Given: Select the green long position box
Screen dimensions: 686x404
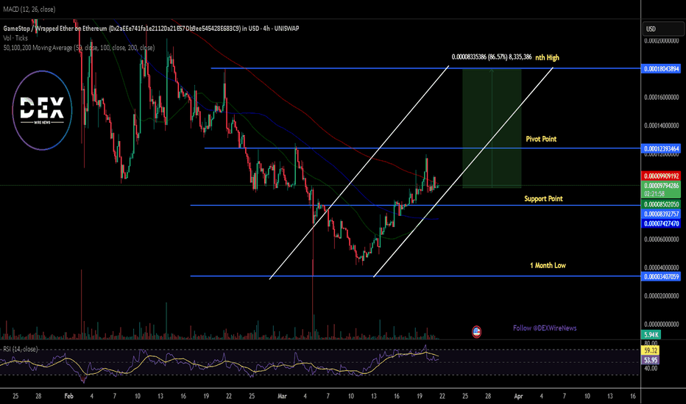Looking at the screenshot, I should click(x=492, y=128).
